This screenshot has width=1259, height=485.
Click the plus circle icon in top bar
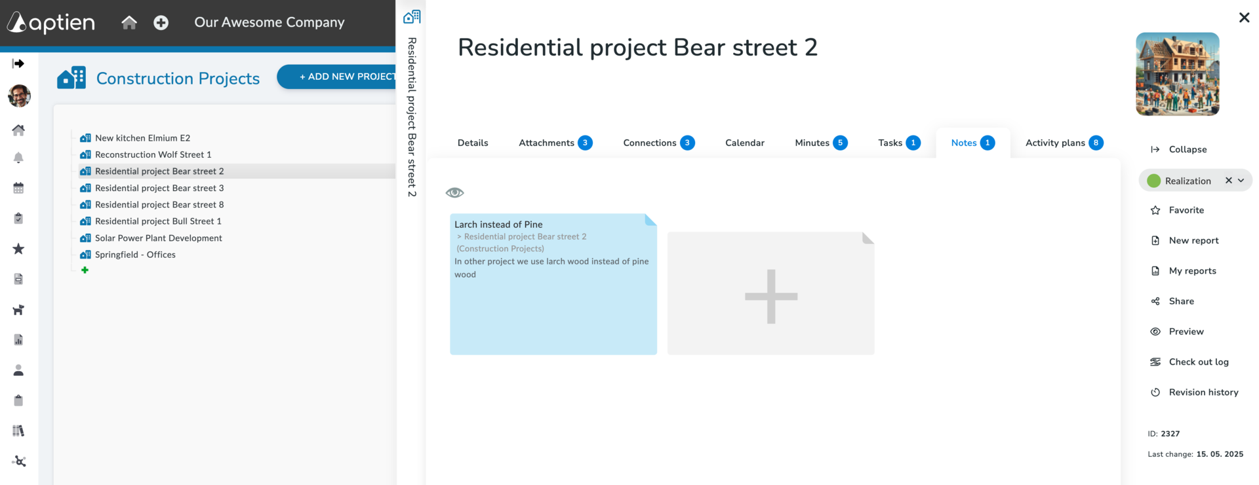pos(161,23)
